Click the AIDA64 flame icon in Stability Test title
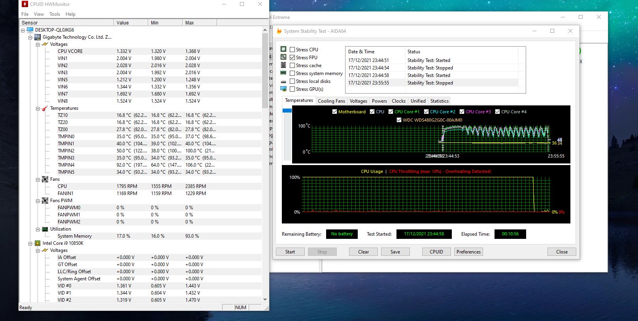Screen dimensions: 638x321 coord(279,31)
